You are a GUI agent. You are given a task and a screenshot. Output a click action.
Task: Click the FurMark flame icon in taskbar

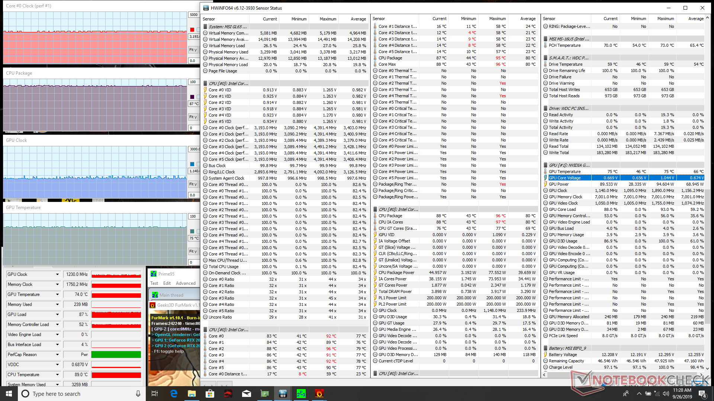pos(319,394)
